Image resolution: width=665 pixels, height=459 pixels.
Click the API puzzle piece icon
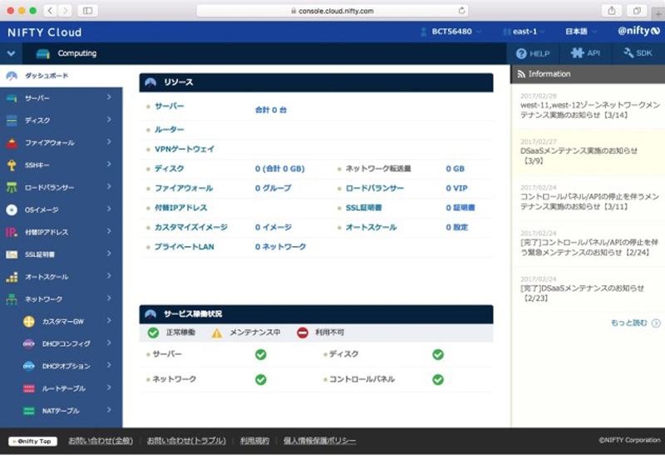pos(577,53)
